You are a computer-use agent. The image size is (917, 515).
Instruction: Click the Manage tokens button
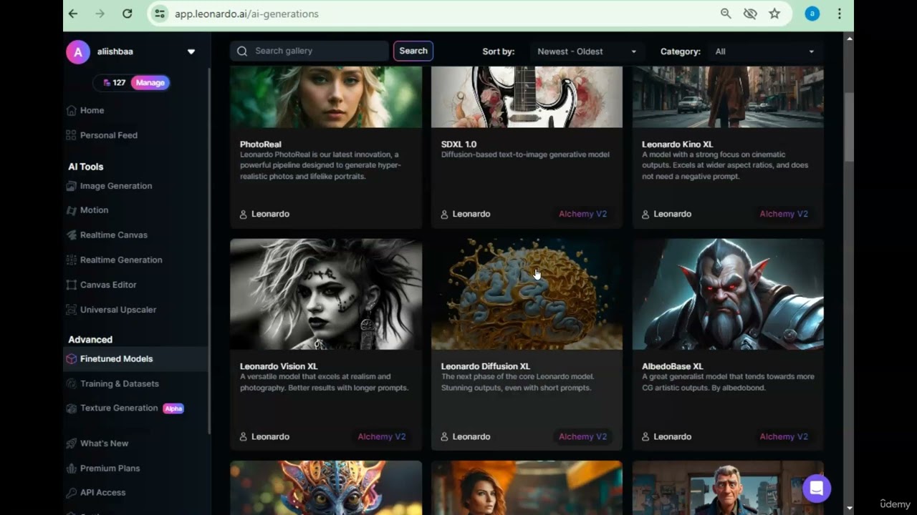[150, 83]
